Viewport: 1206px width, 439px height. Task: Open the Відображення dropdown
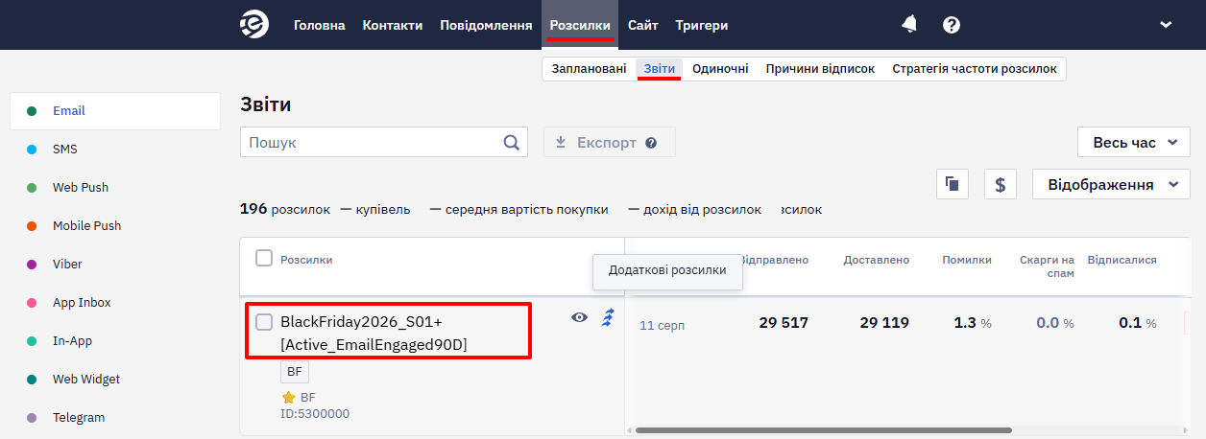coord(1111,184)
